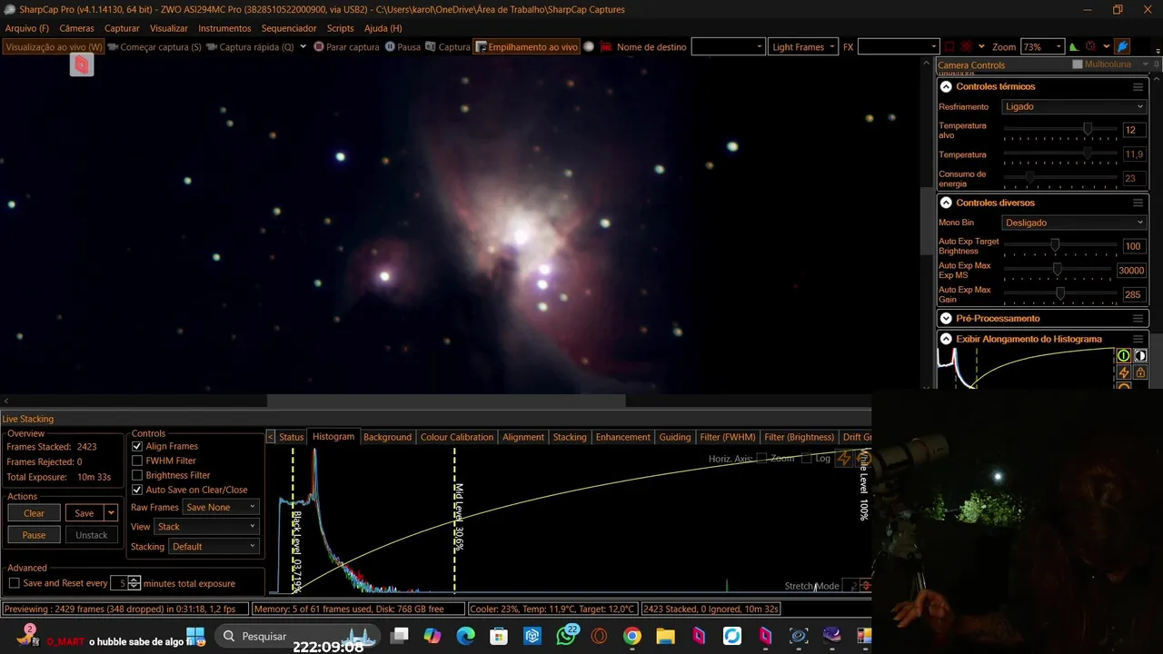This screenshot has width=1163, height=654.
Task: Toggle Auto Save on Clear/Close checkbox
Action: pyautogui.click(x=137, y=490)
